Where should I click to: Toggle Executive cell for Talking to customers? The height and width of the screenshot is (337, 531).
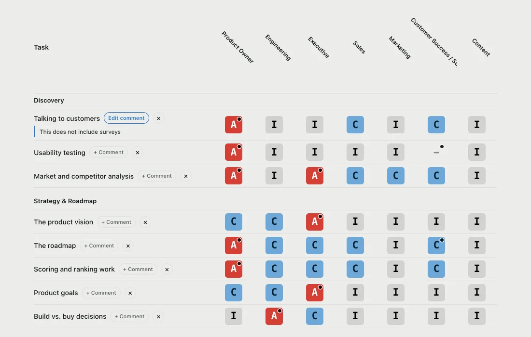click(315, 125)
